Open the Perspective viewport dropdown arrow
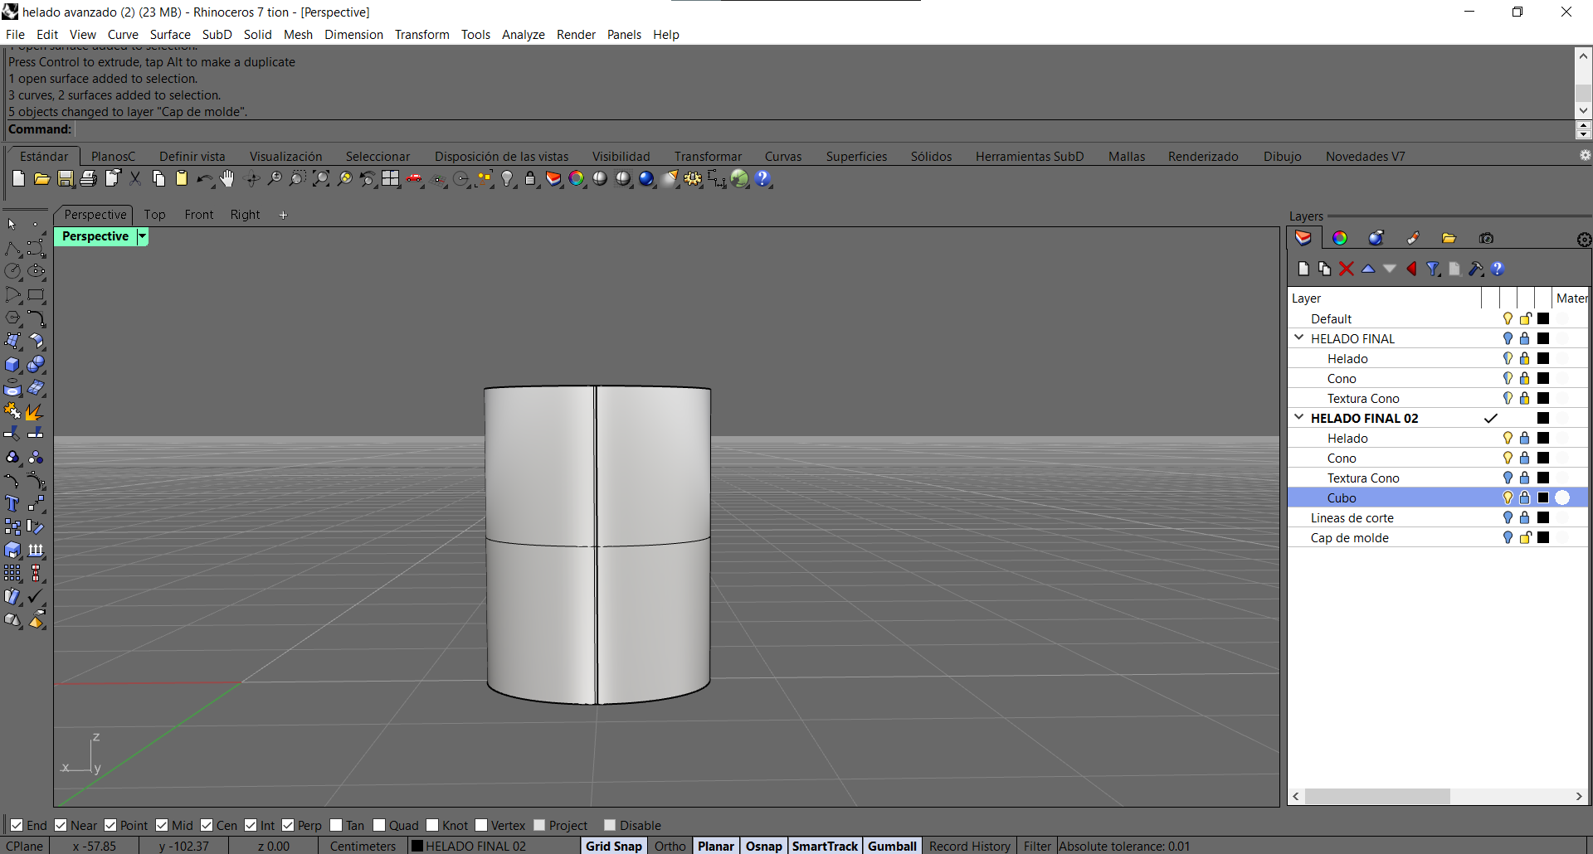 point(143,236)
